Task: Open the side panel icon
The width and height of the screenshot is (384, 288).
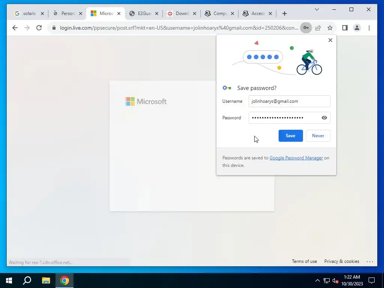Action: (345, 28)
